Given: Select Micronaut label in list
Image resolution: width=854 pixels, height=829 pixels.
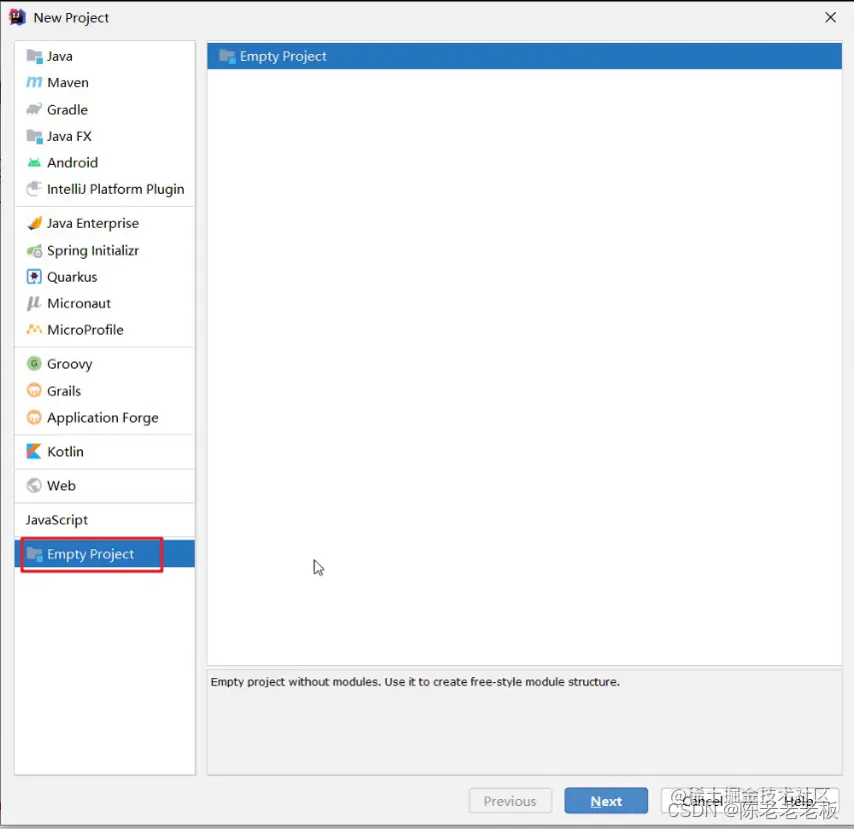Looking at the screenshot, I should pyautogui.click(x=79, y=304).
